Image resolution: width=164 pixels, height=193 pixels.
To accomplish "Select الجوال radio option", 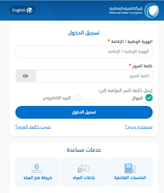I will coord(149,98).
